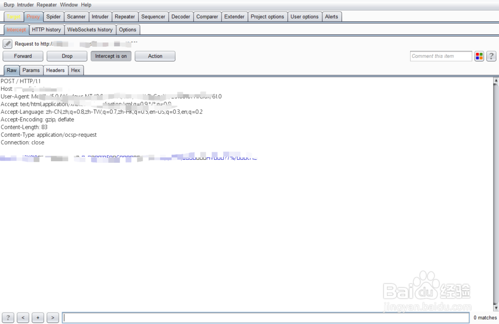Screen dimensions: 499x324
Task: Click scrollbar down arrow in request pane
Action: pyautogui.click(x=496, y=308)
